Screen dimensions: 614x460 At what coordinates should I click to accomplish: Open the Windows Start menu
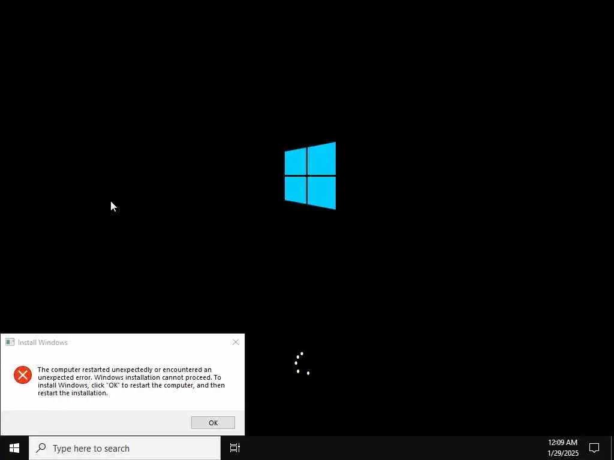pos(14,448)
